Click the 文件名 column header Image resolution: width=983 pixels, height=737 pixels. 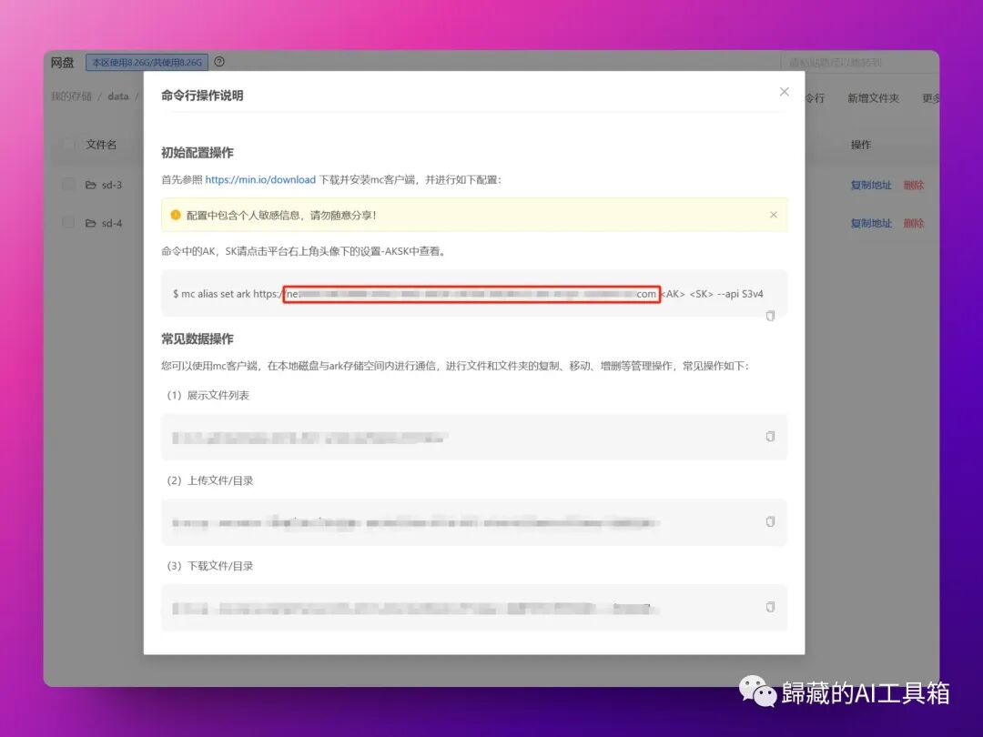(x=101, y=145)
